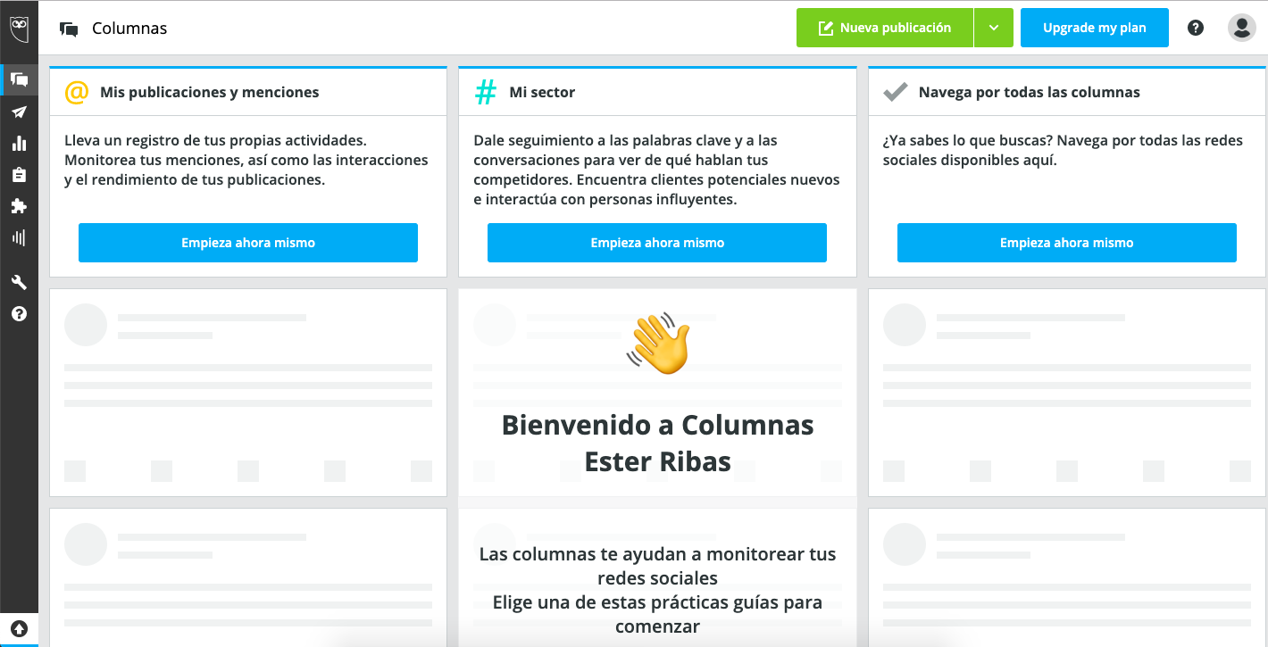Screen dimensions: 1268x647
Task: Expand the Nueva publicación dropdown chevron
Action: (x=994, y=28)
